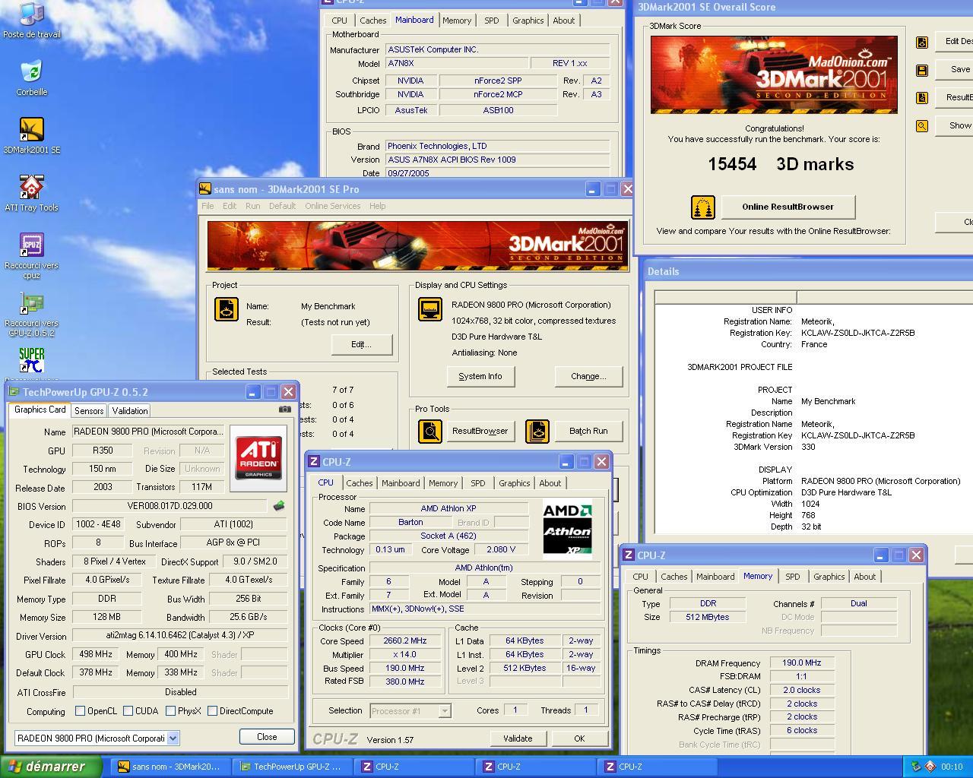Click the ATI Radeon logo in GPU-Z
Image resolution: width=973 pixels, height=778 pixels.
pos(258,458)
